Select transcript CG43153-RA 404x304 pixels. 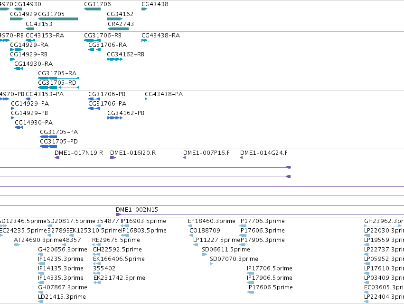click(45, 35)
